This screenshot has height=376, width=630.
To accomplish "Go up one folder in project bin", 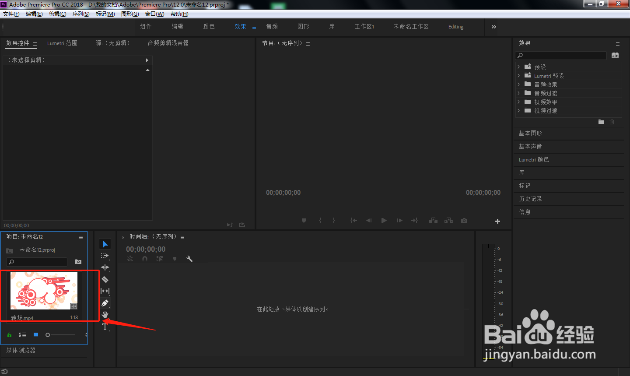I will click(x=10, y=250).
